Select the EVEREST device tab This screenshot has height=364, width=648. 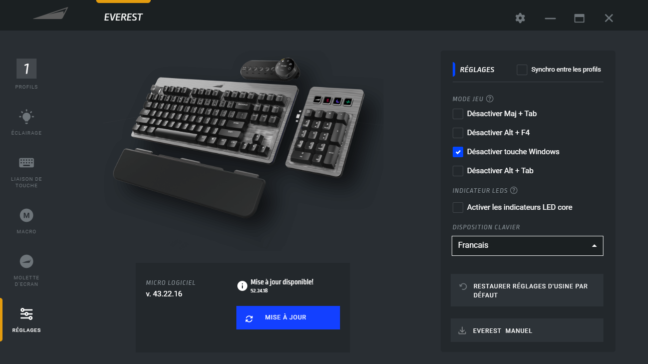click(123, 17)
